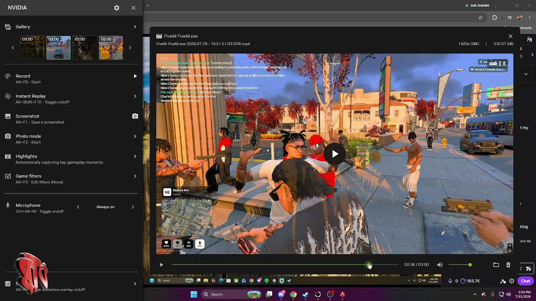Image resolution: width=536 pixels, height=301 pixels.
Task: Show next gallery thumbnails
Action: 130,48
